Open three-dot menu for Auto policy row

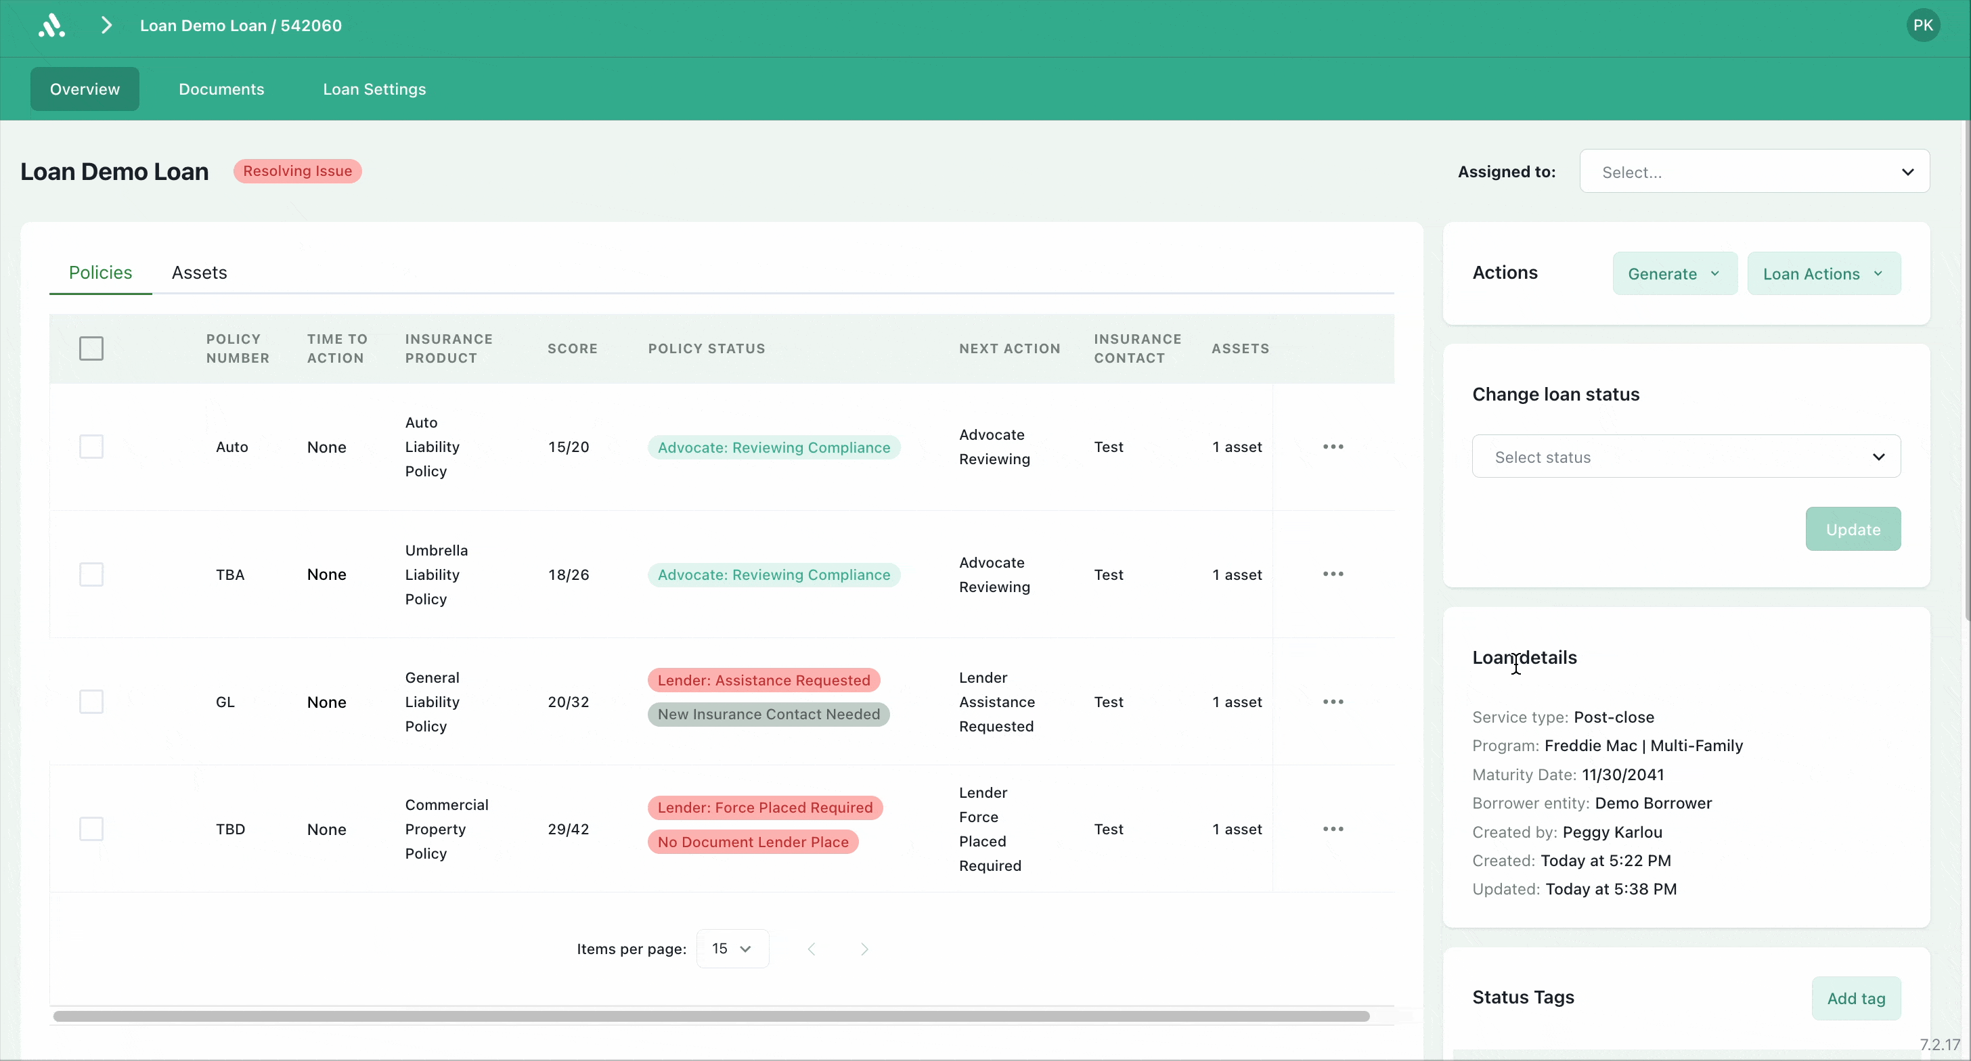click(1333, 447)
